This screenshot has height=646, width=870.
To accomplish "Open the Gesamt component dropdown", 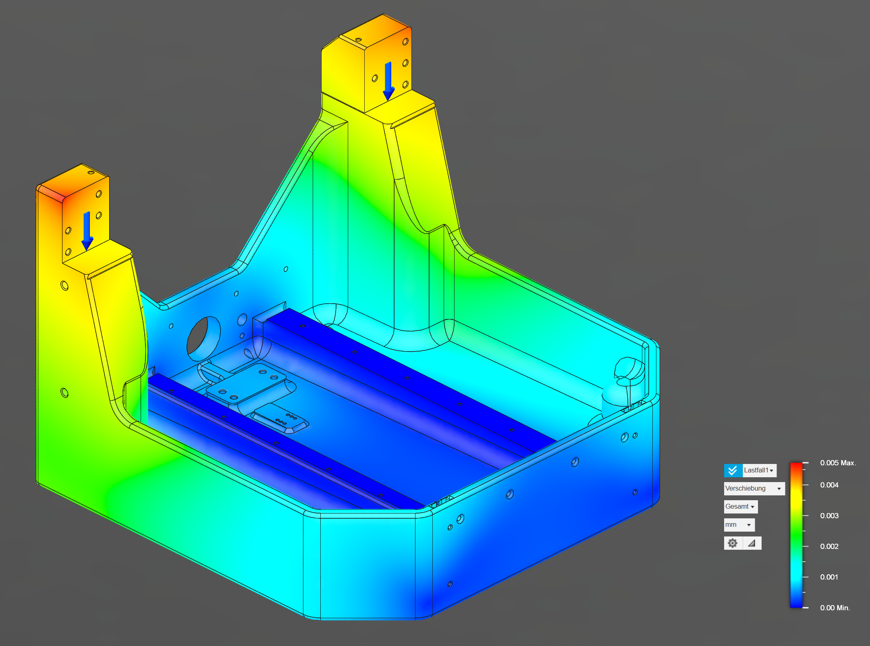I will 740,507.
